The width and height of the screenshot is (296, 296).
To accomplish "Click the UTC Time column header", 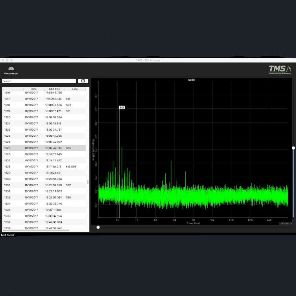I will point(55,89).
